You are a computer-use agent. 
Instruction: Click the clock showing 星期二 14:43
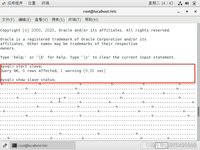click(x=161, y=3)
